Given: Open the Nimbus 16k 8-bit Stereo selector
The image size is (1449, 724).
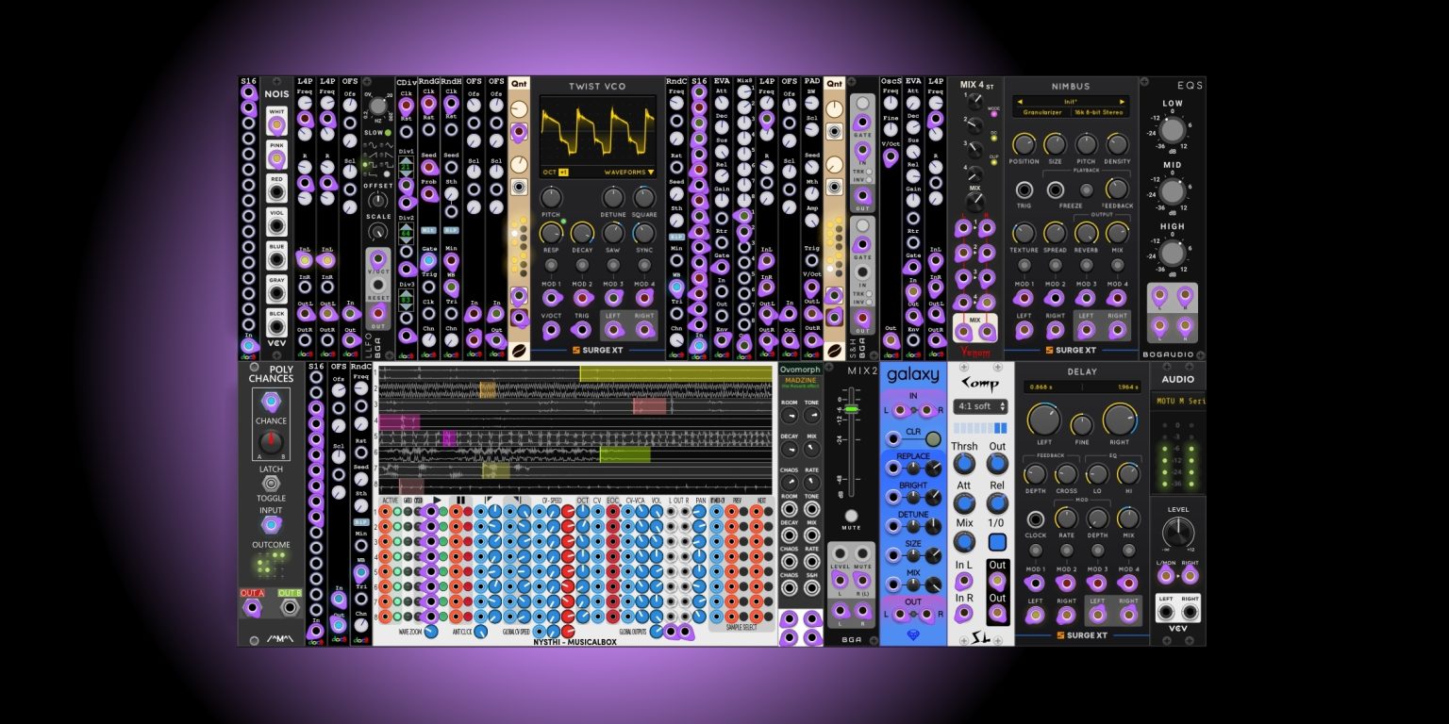Looking at the screenshot, I should (x=1099, y=112).
